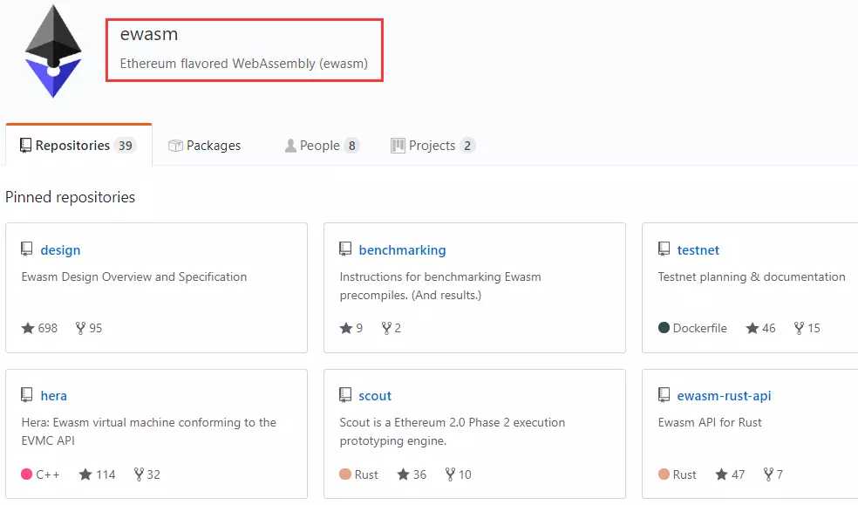Open the scout repository link

click(x=375, y=396)
